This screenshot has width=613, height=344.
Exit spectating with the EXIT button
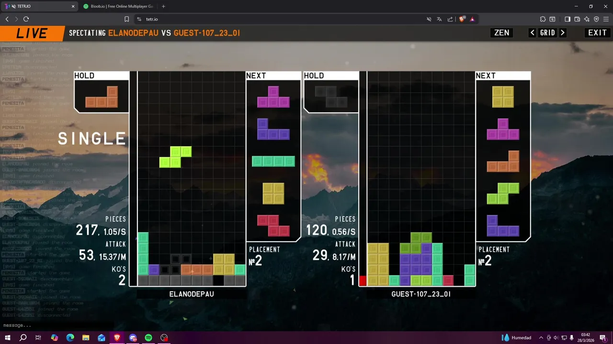click(x=597, y=33)
